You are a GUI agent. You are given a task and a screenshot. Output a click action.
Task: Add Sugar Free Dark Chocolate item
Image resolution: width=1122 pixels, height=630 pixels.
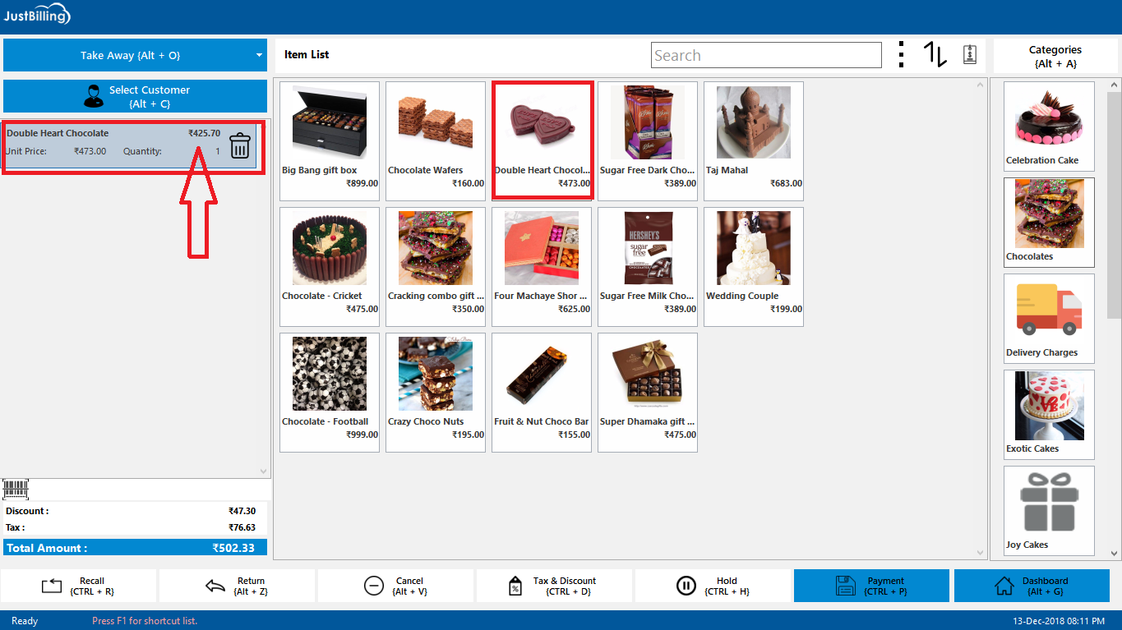648,140
